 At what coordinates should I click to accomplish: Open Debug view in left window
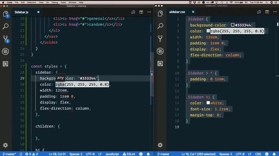click(x=6, y=52)
